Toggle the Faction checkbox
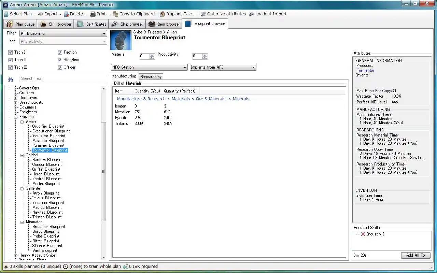437x273 pixels. pyautogui.click(x=60, y=52)
